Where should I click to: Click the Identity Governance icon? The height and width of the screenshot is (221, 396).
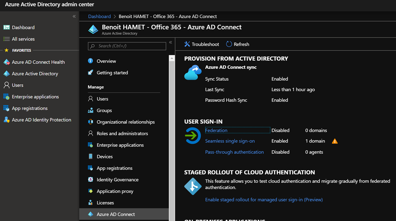(x=90, y=180)
